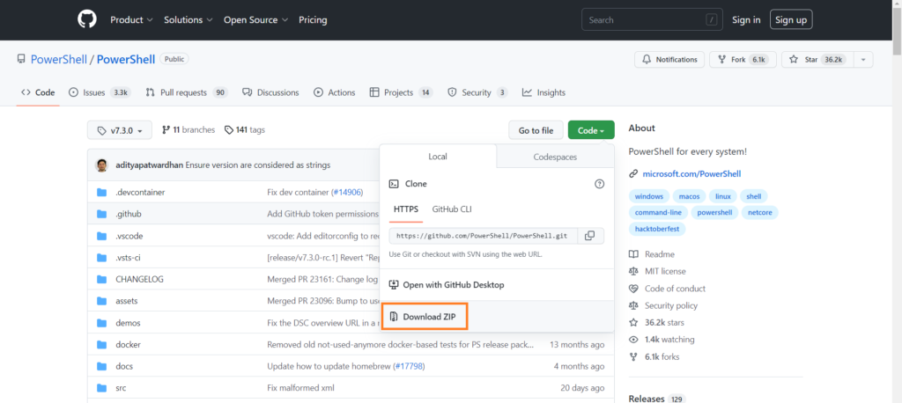Select the Local tab

(438, 157)
